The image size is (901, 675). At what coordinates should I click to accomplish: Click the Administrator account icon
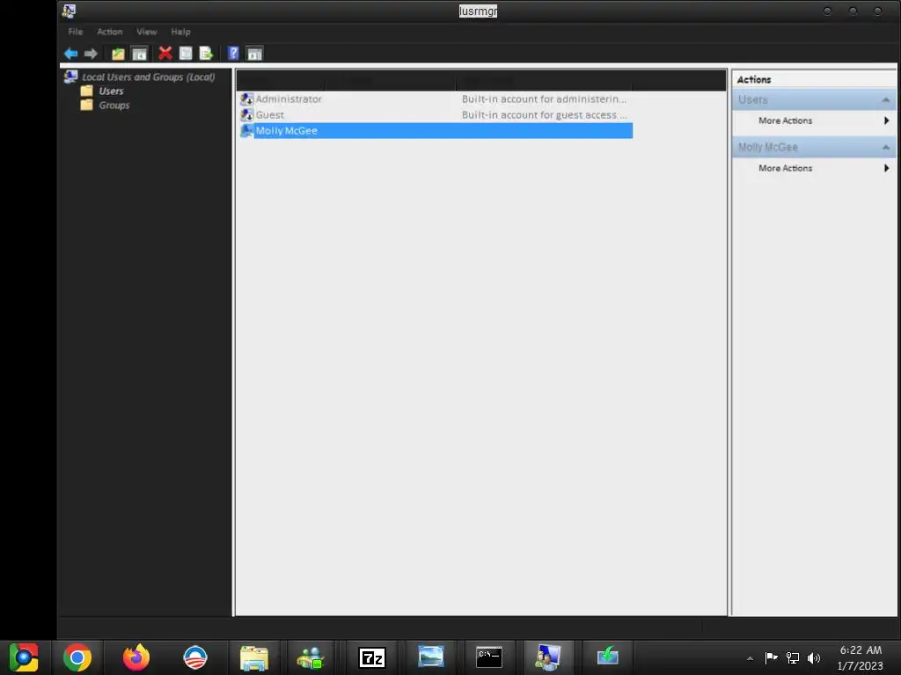[x=247, y=99]
